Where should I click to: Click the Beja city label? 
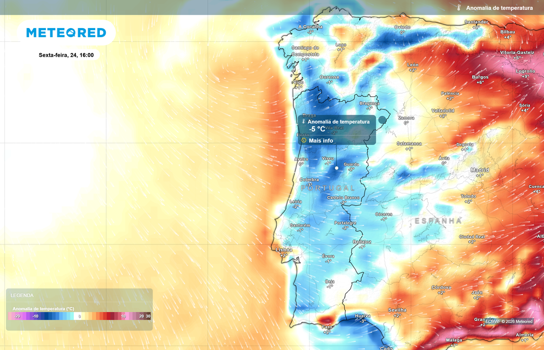point(329,282)
